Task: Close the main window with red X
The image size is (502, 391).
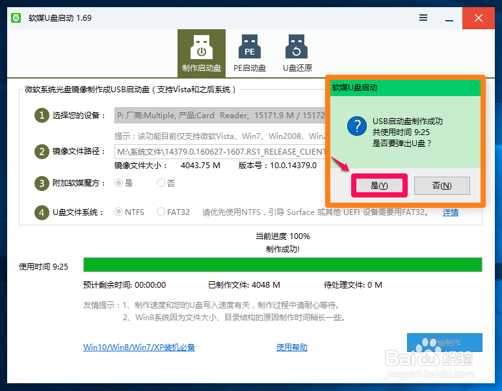Action: [479, 18]
